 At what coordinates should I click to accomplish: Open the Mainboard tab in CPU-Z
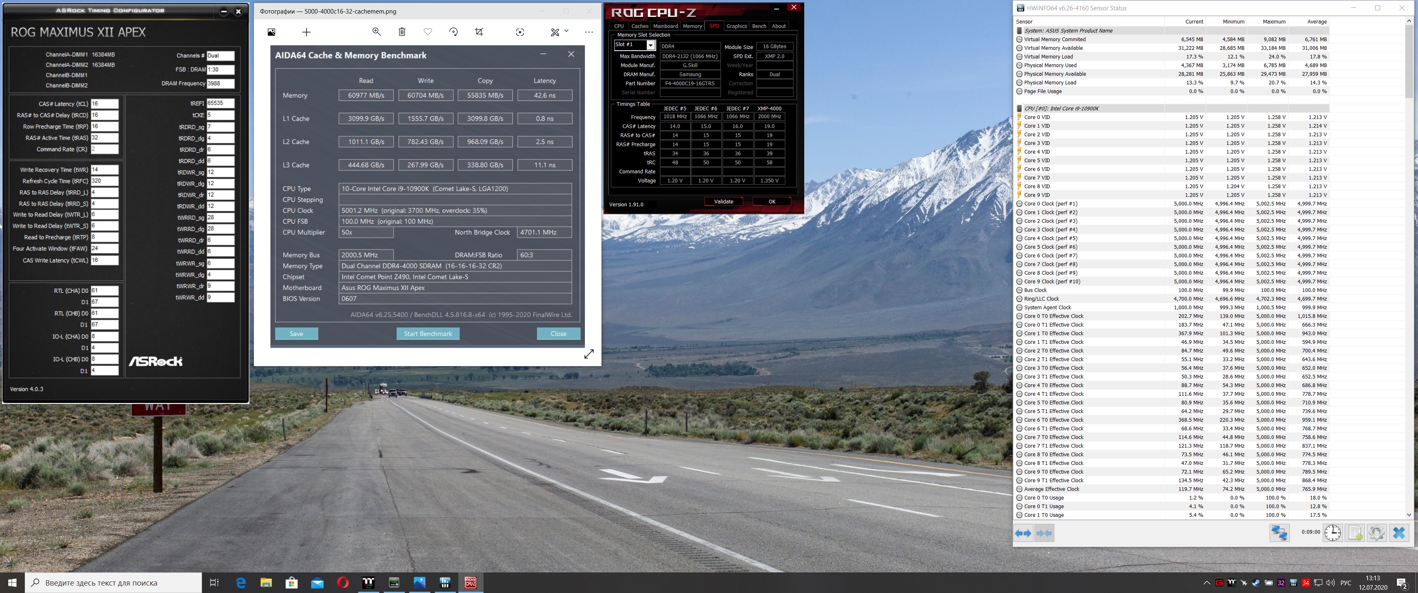(666, 26)
